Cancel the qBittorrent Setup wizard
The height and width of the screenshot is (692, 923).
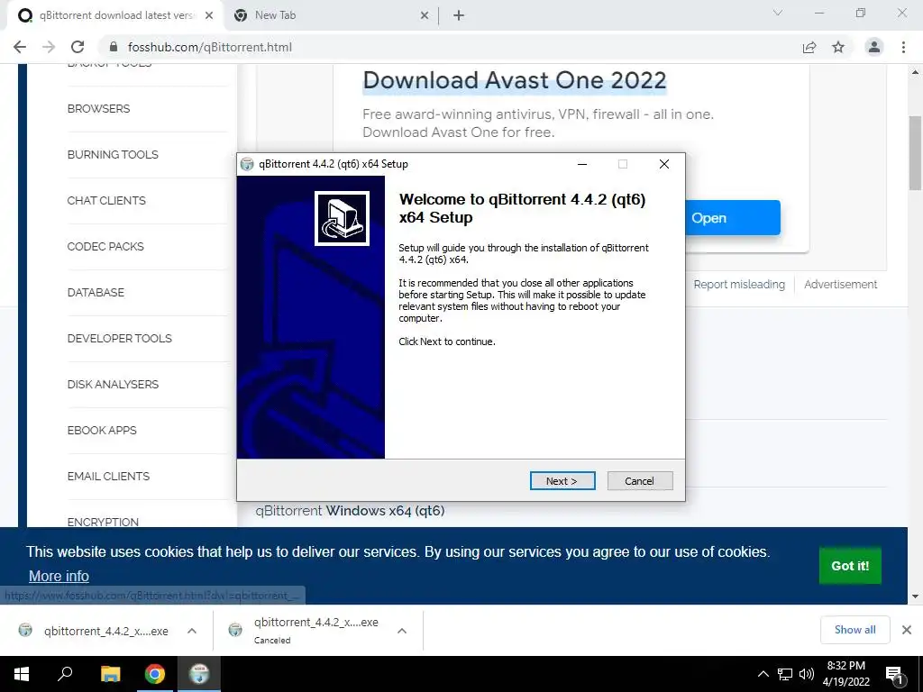(640, 481)
